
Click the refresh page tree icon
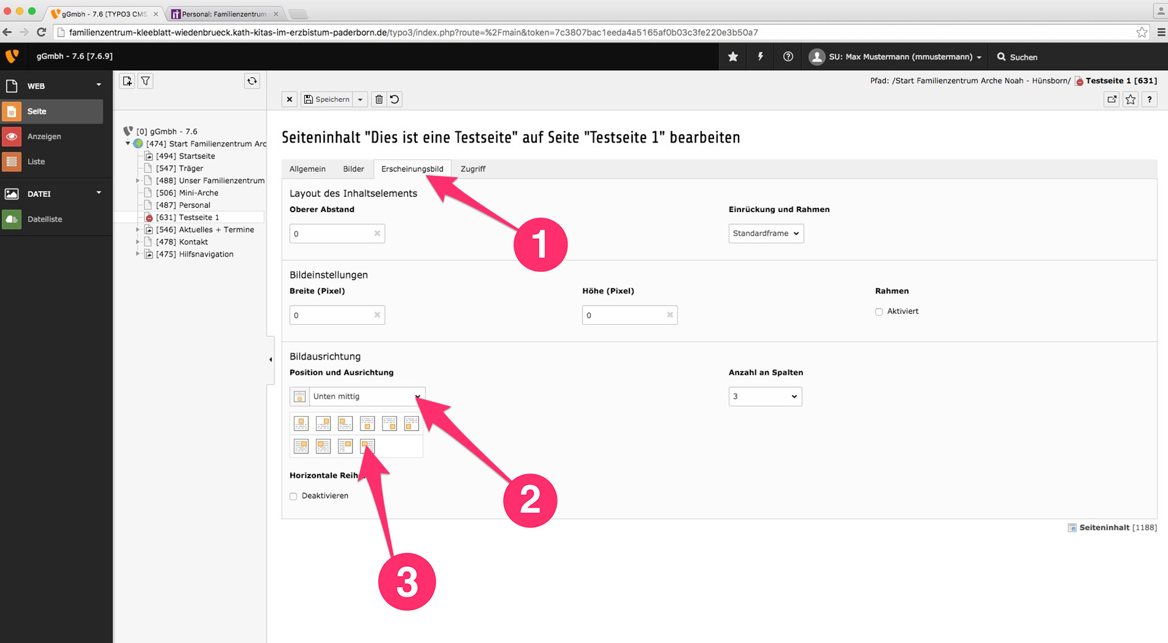[x=252, y=81]
